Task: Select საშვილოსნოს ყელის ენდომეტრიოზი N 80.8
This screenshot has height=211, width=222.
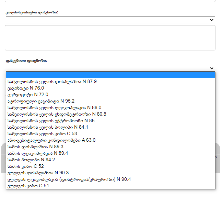Action: (x=57, y=114)
